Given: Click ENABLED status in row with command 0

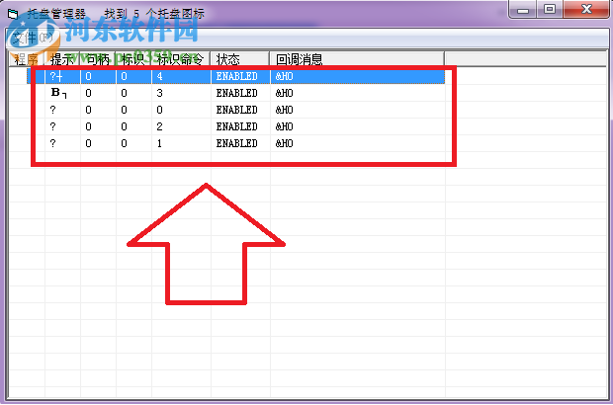Looking at the screenshot, I should (x=237, y=110).
